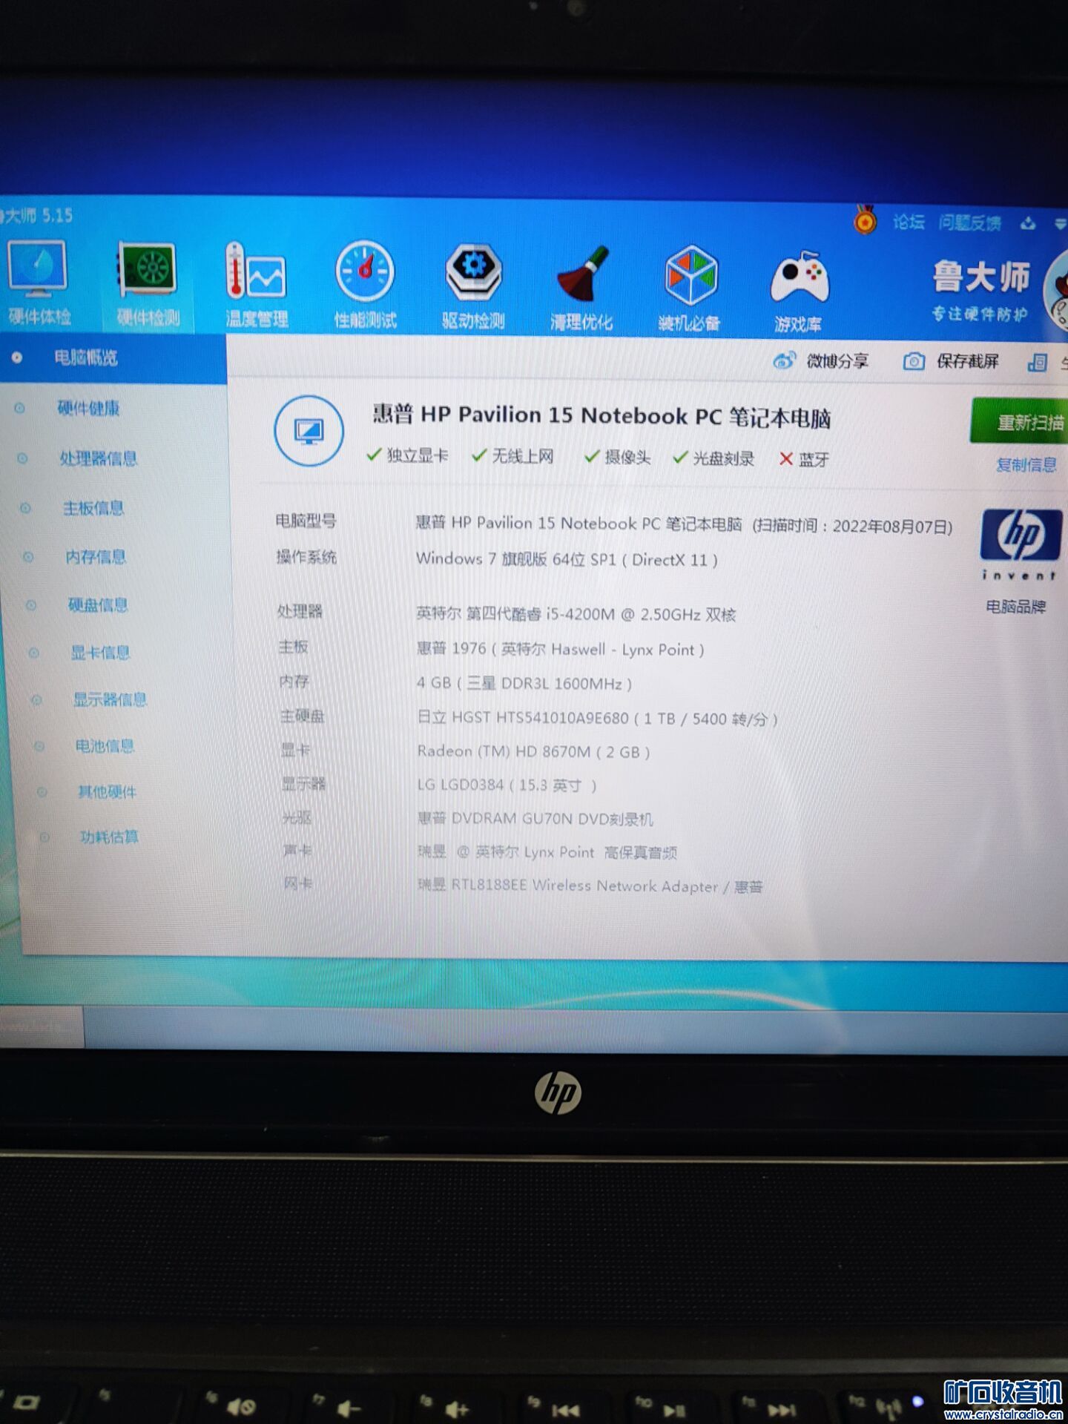Click the skin icon beside 问题反馈
Screen dimensions: 1068x1424
click(x=1028, y=223)
